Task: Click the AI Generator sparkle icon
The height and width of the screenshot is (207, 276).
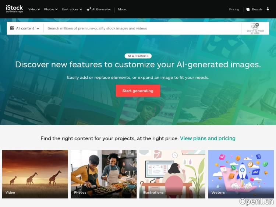Action: (x=89, y=9)
